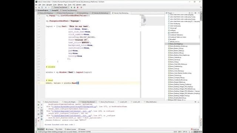This screenshot has height=133, width=237.
Task: Click the up-stack-trace arrow in Run panel
Action: coord(42,105)
